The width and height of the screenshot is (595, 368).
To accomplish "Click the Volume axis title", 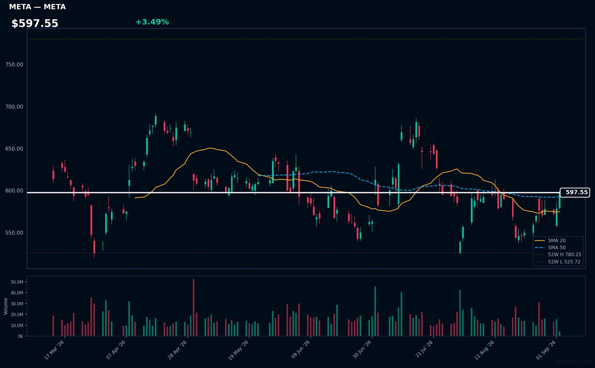I will (x=6, y=306).
